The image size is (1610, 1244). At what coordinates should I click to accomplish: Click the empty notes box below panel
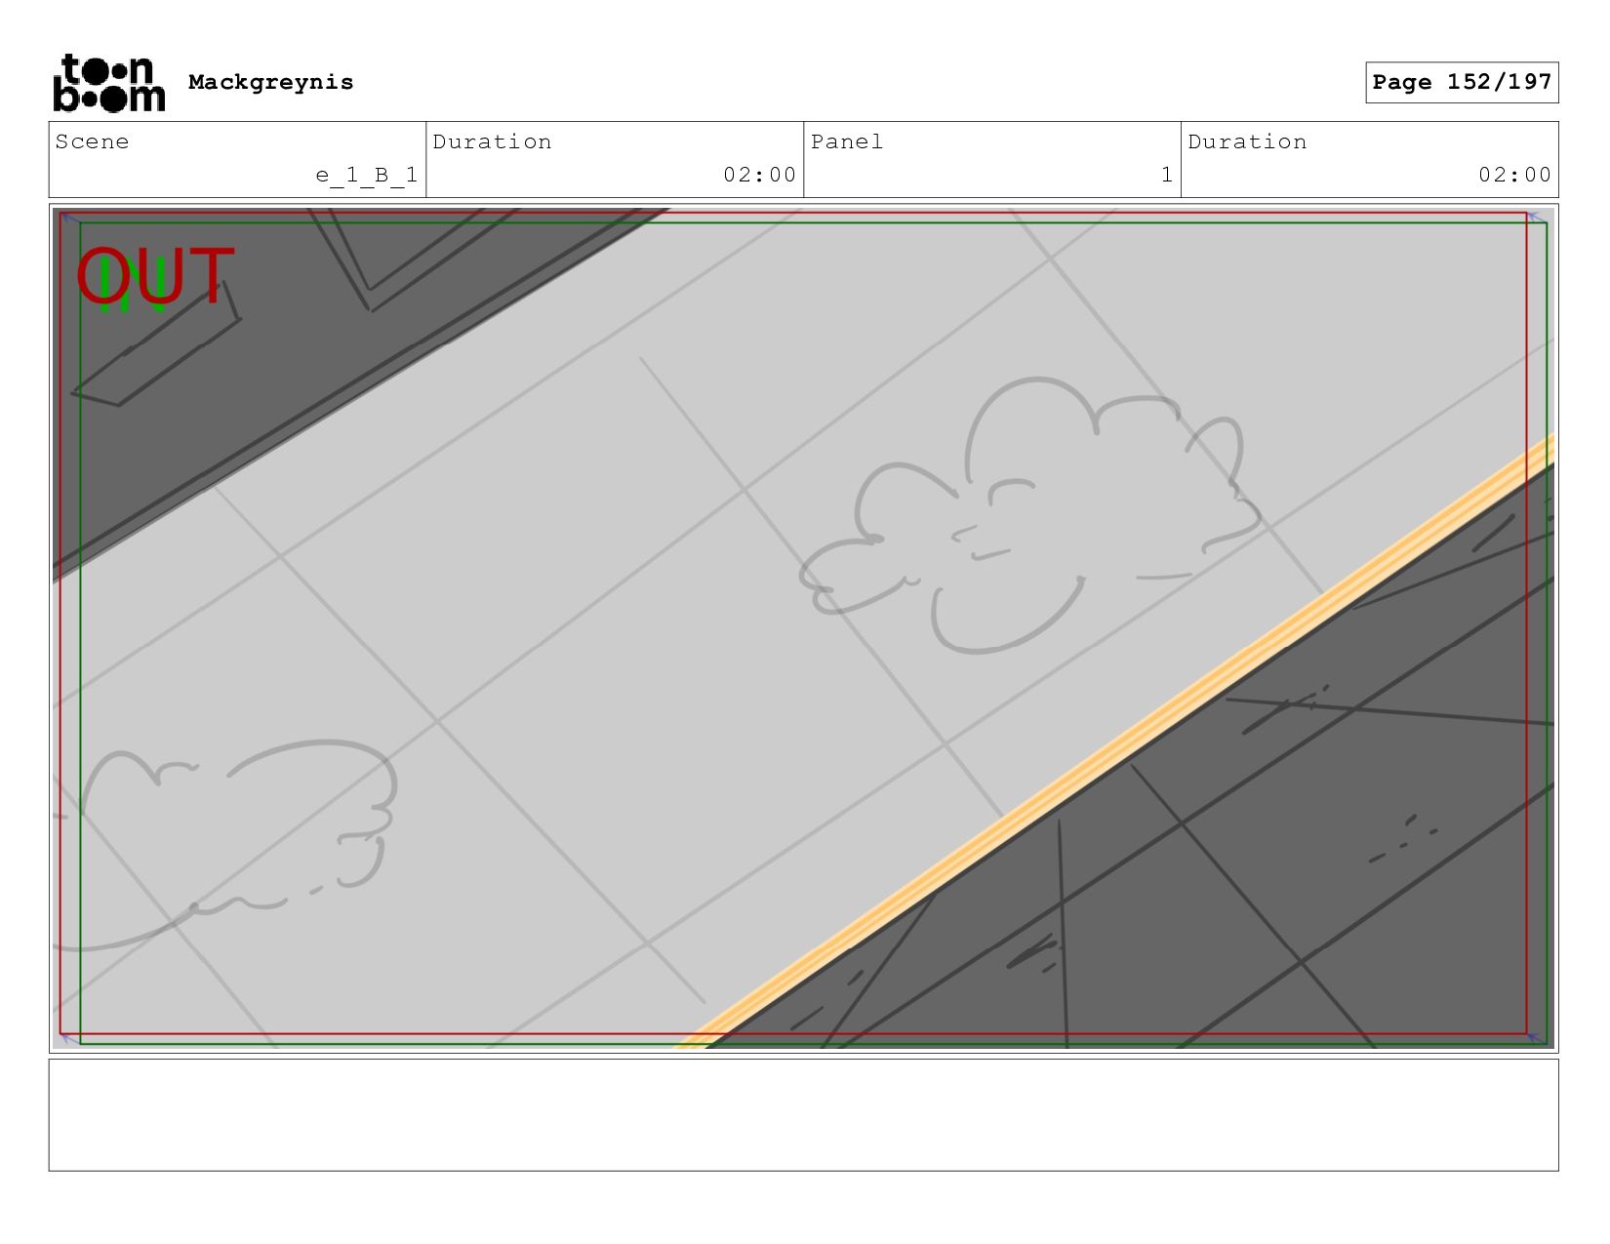[803, 1115]
